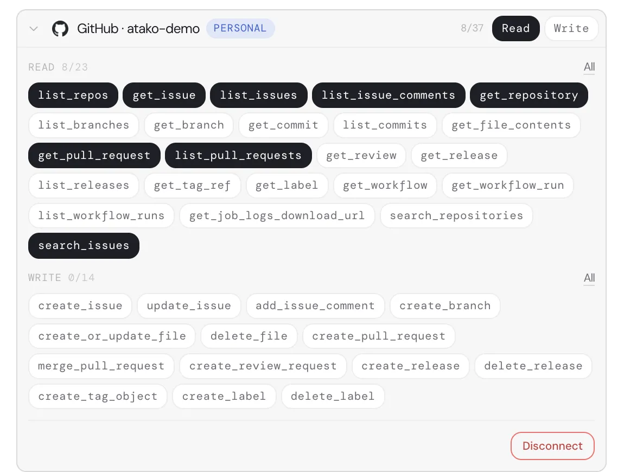Enable the delete_label tool
The image size is (624, 472).
[333, 397]
